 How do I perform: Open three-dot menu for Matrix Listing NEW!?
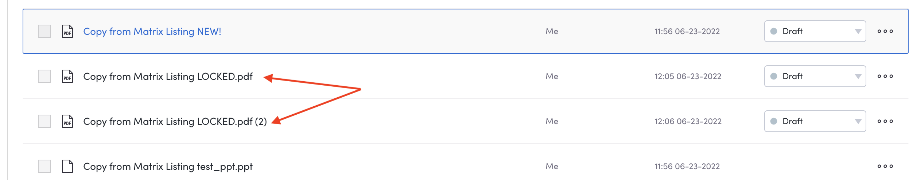click(885, 31)
